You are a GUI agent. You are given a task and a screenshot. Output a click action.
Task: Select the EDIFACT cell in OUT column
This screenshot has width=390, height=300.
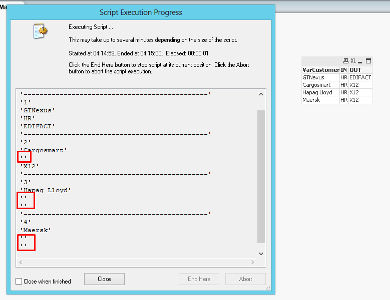pos(360,77)
